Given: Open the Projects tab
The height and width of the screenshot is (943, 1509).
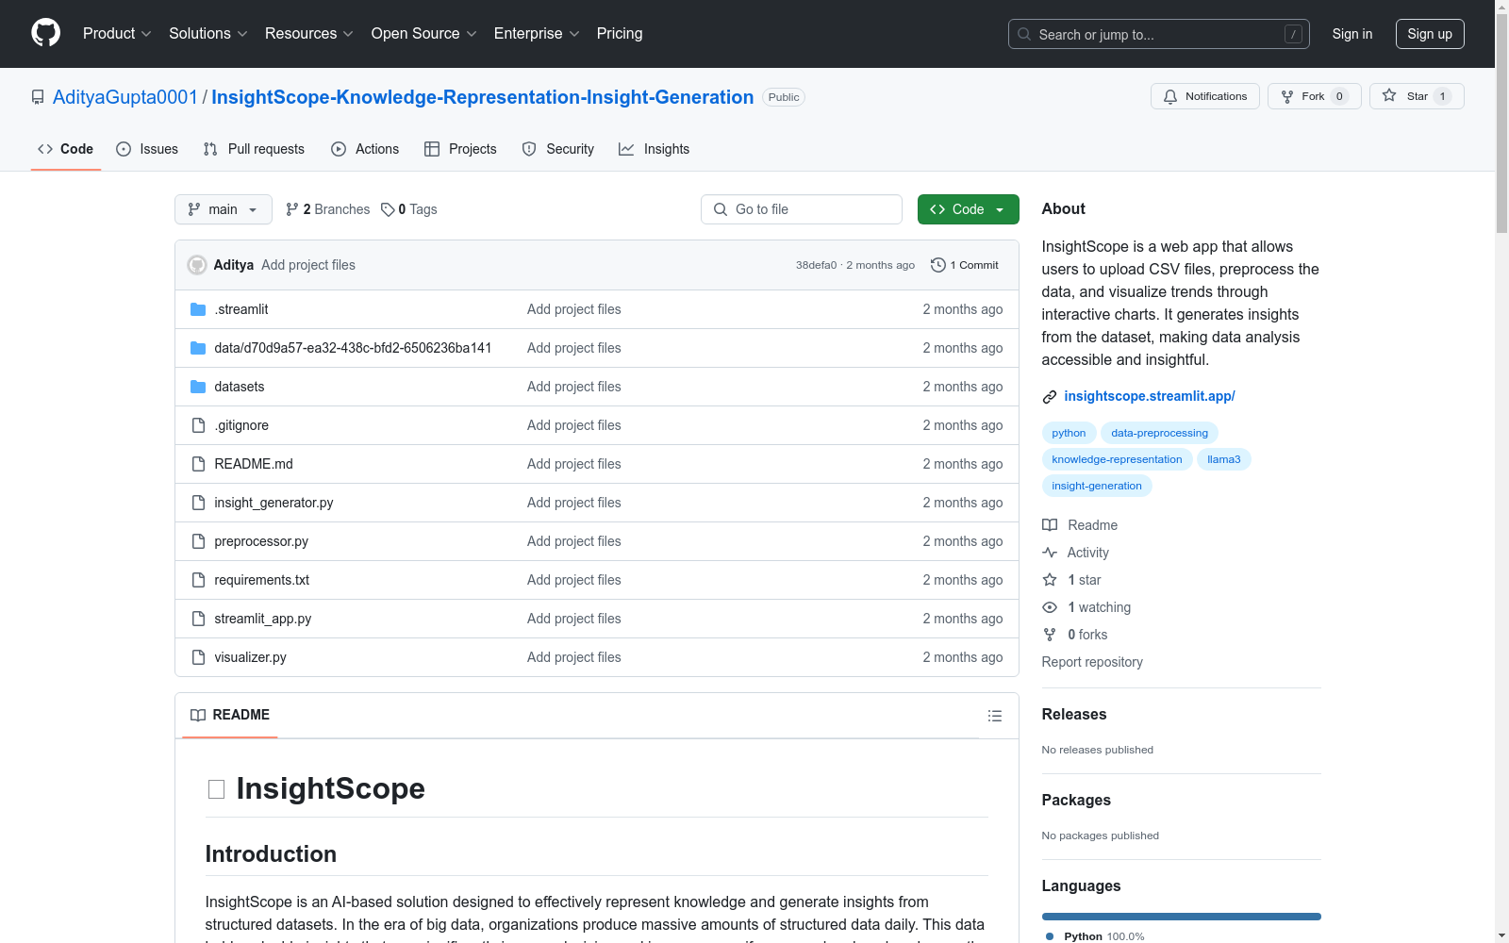Looking at the screenshot, I should [460, 149].
